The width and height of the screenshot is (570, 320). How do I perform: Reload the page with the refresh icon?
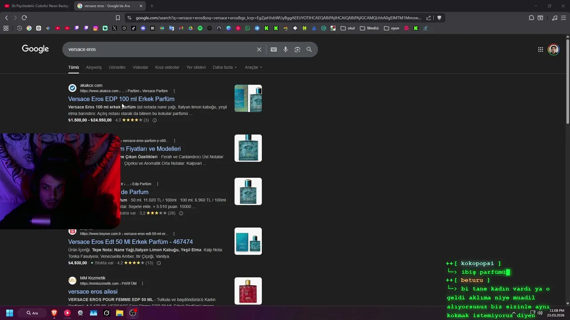(24, 18)
